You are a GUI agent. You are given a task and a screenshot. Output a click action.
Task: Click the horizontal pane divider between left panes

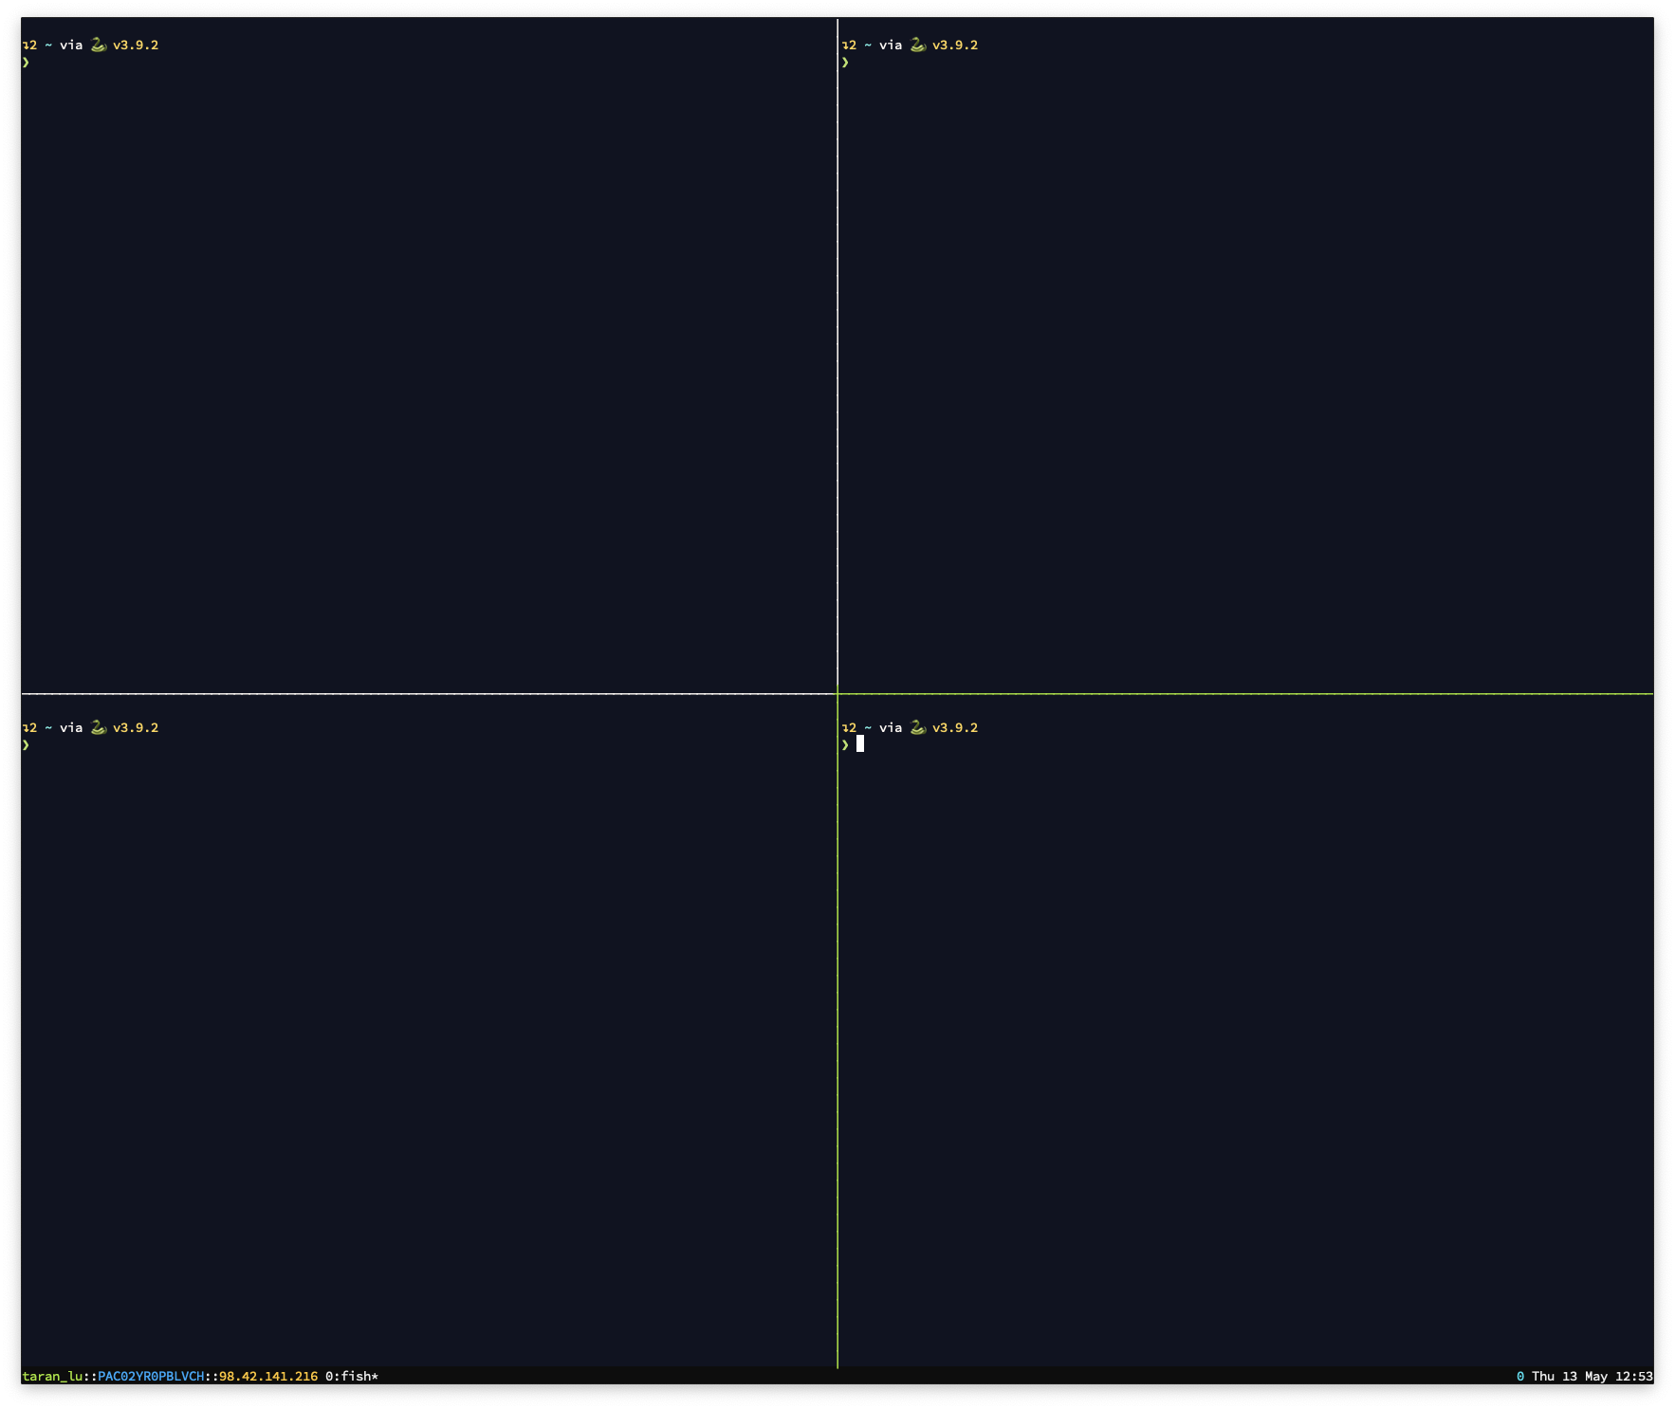point(417,695)
